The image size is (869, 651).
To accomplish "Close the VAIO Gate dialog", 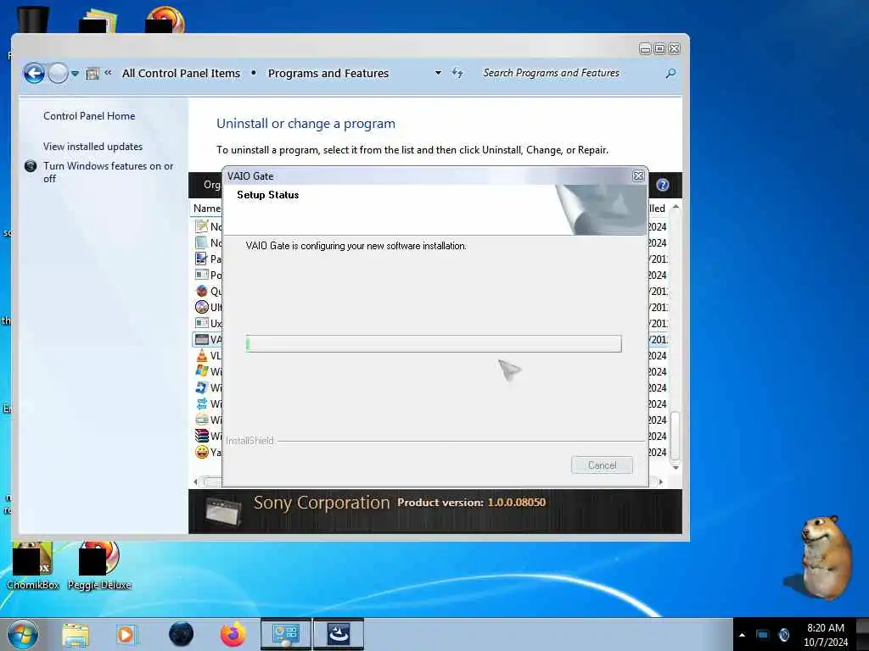I will (x=638, y=175).
